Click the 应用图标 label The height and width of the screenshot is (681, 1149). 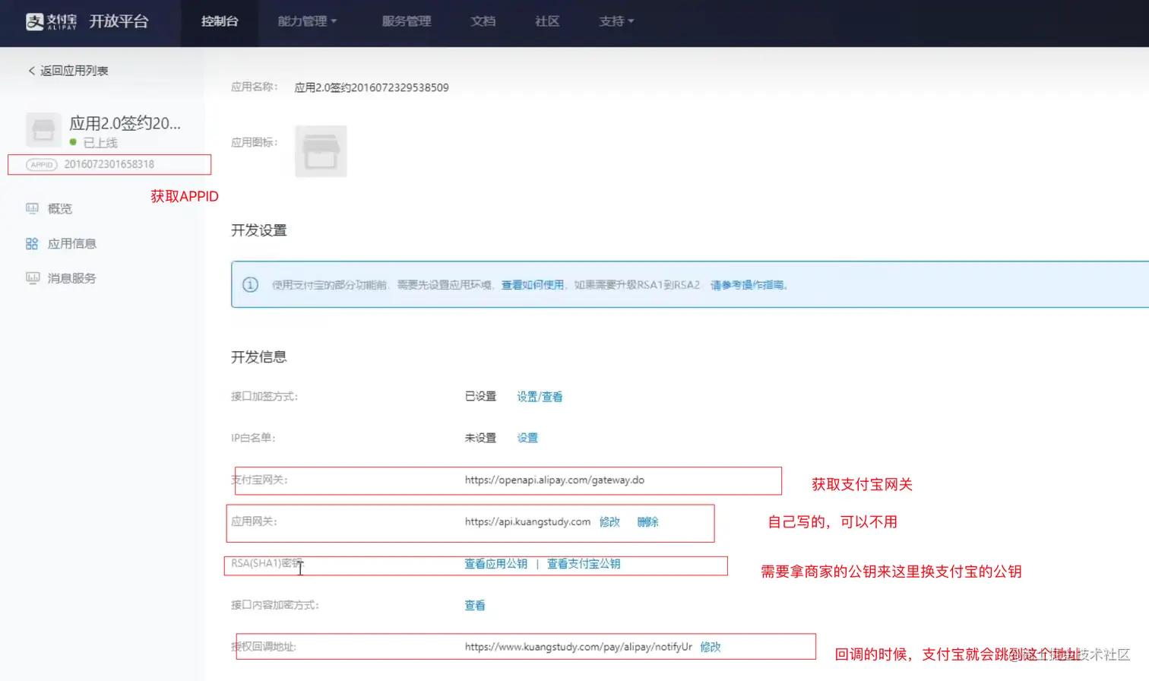click(x=255, y=143)
